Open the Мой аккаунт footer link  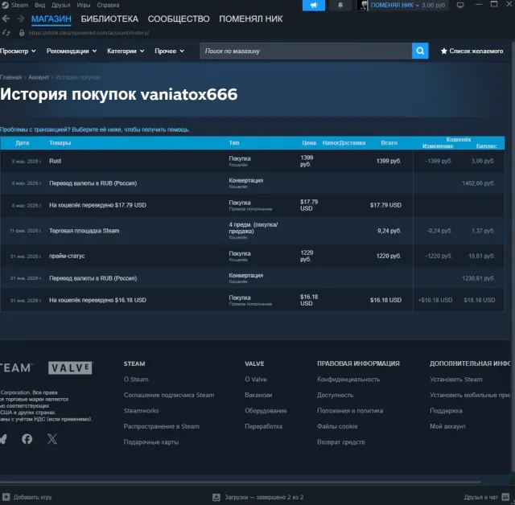click(x=447, y=426)
